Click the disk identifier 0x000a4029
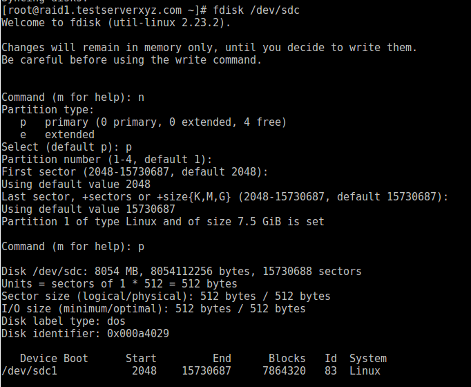This screenshot has height=387, width=471. click(x=138, y=334)
